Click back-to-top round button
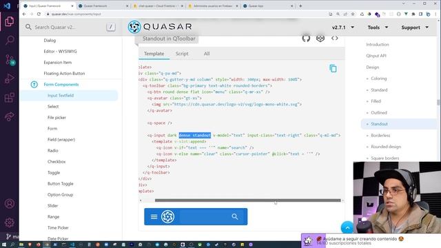This screenshot has width=441, height=248. click(347, 227)
